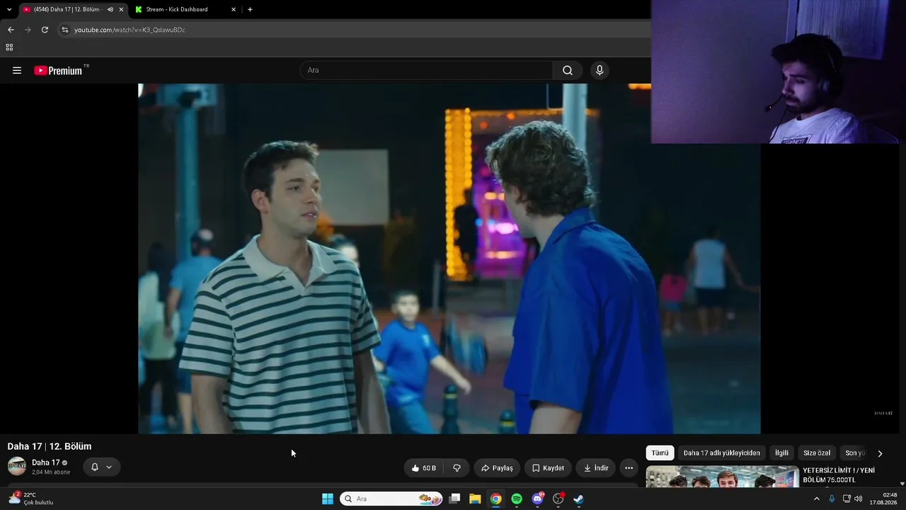906x510 pixels.
Task: Click the Windows taskbar search box
Action: tap(391, 499)
